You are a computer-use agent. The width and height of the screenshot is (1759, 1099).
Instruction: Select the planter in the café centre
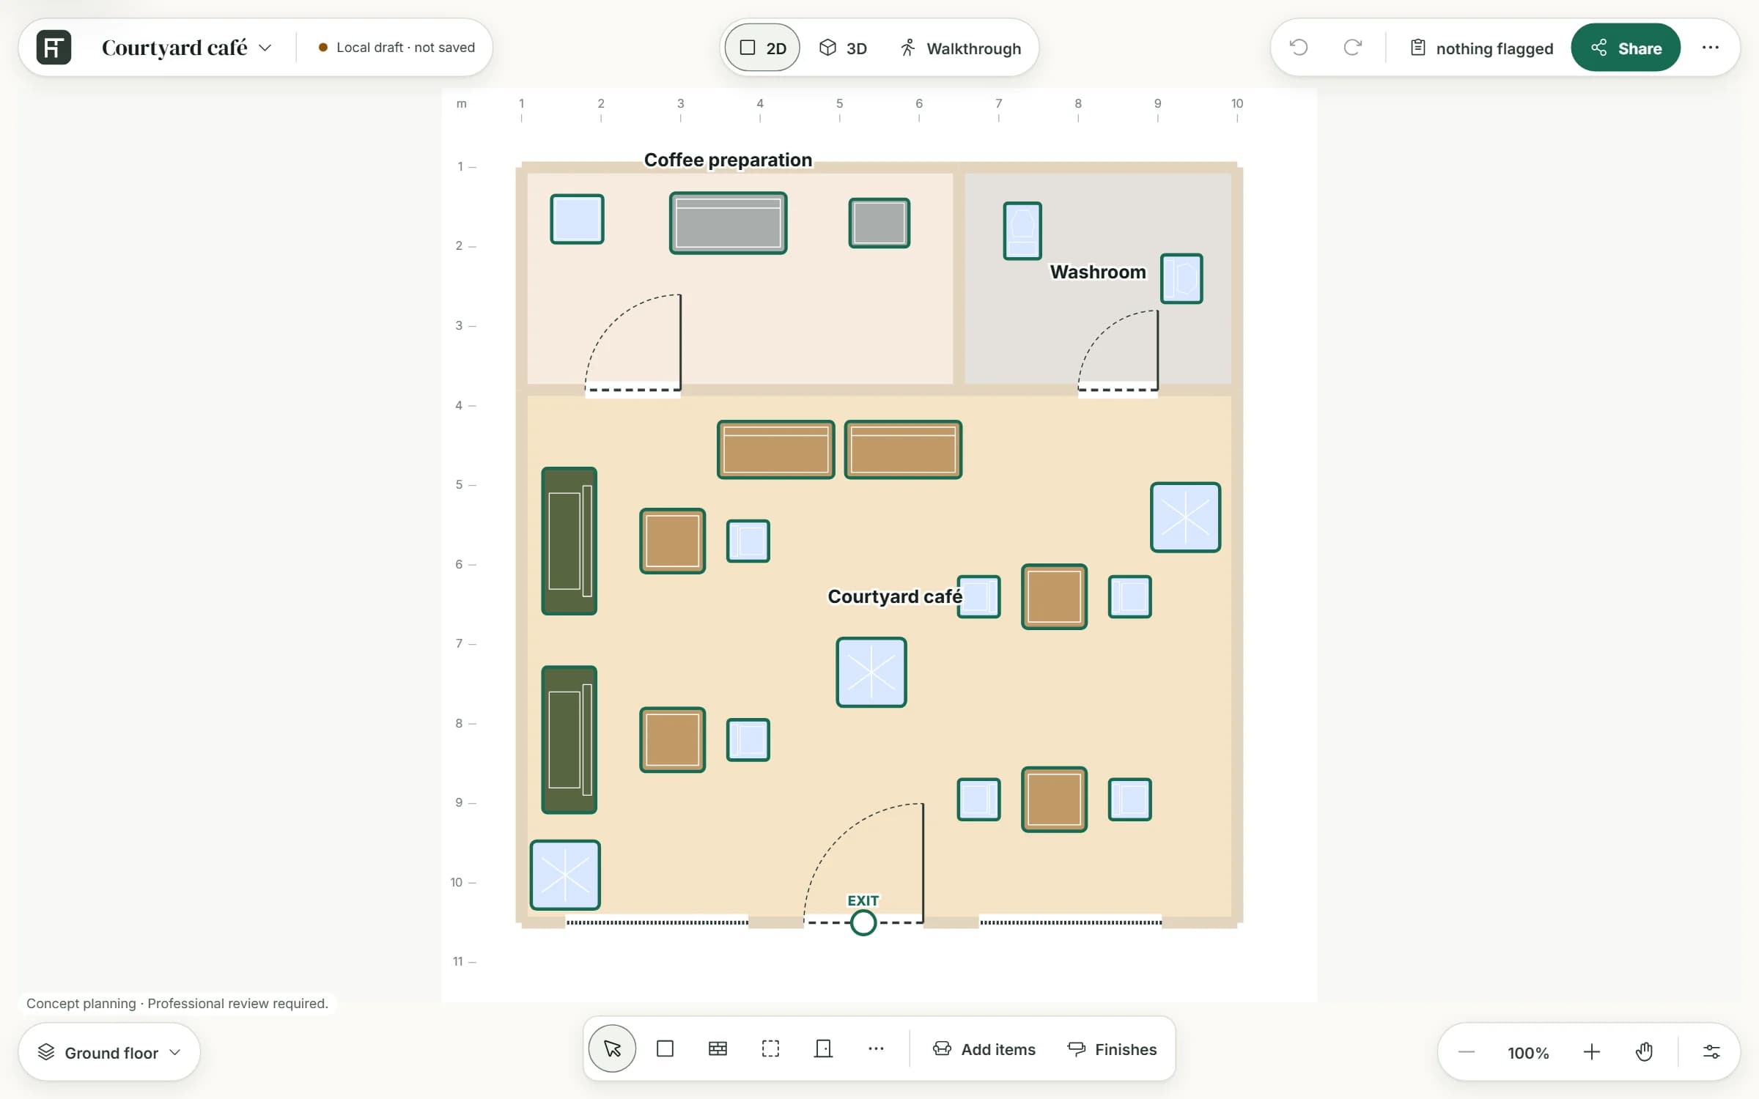871,673
